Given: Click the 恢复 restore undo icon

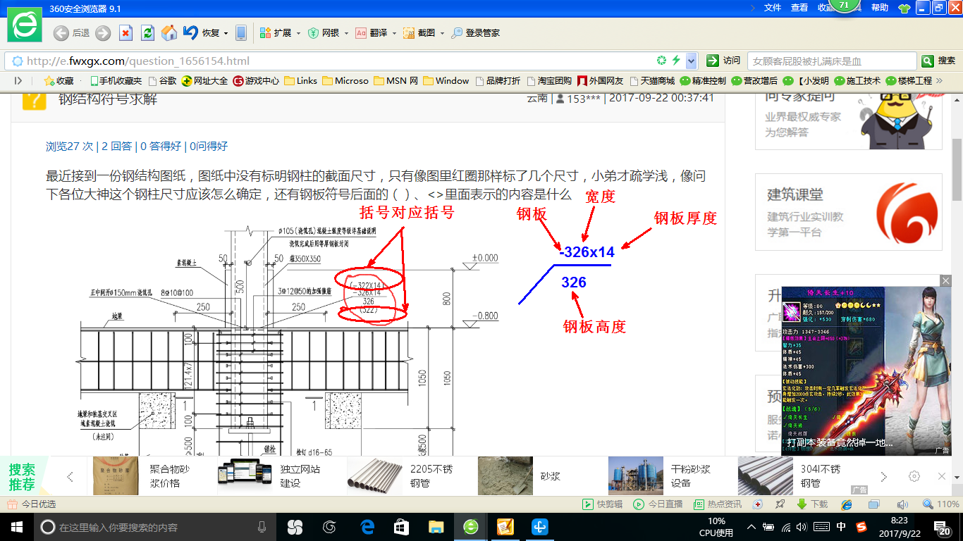Looking at the screenshot, I should pyautogui.click(x=190, y=32).
